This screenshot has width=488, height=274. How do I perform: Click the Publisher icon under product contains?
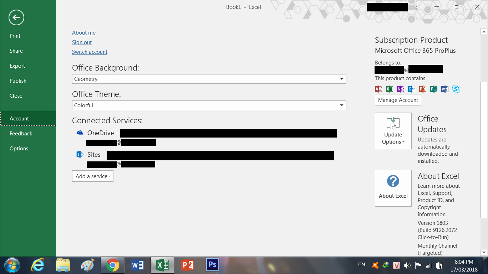(x=434, y=89)
